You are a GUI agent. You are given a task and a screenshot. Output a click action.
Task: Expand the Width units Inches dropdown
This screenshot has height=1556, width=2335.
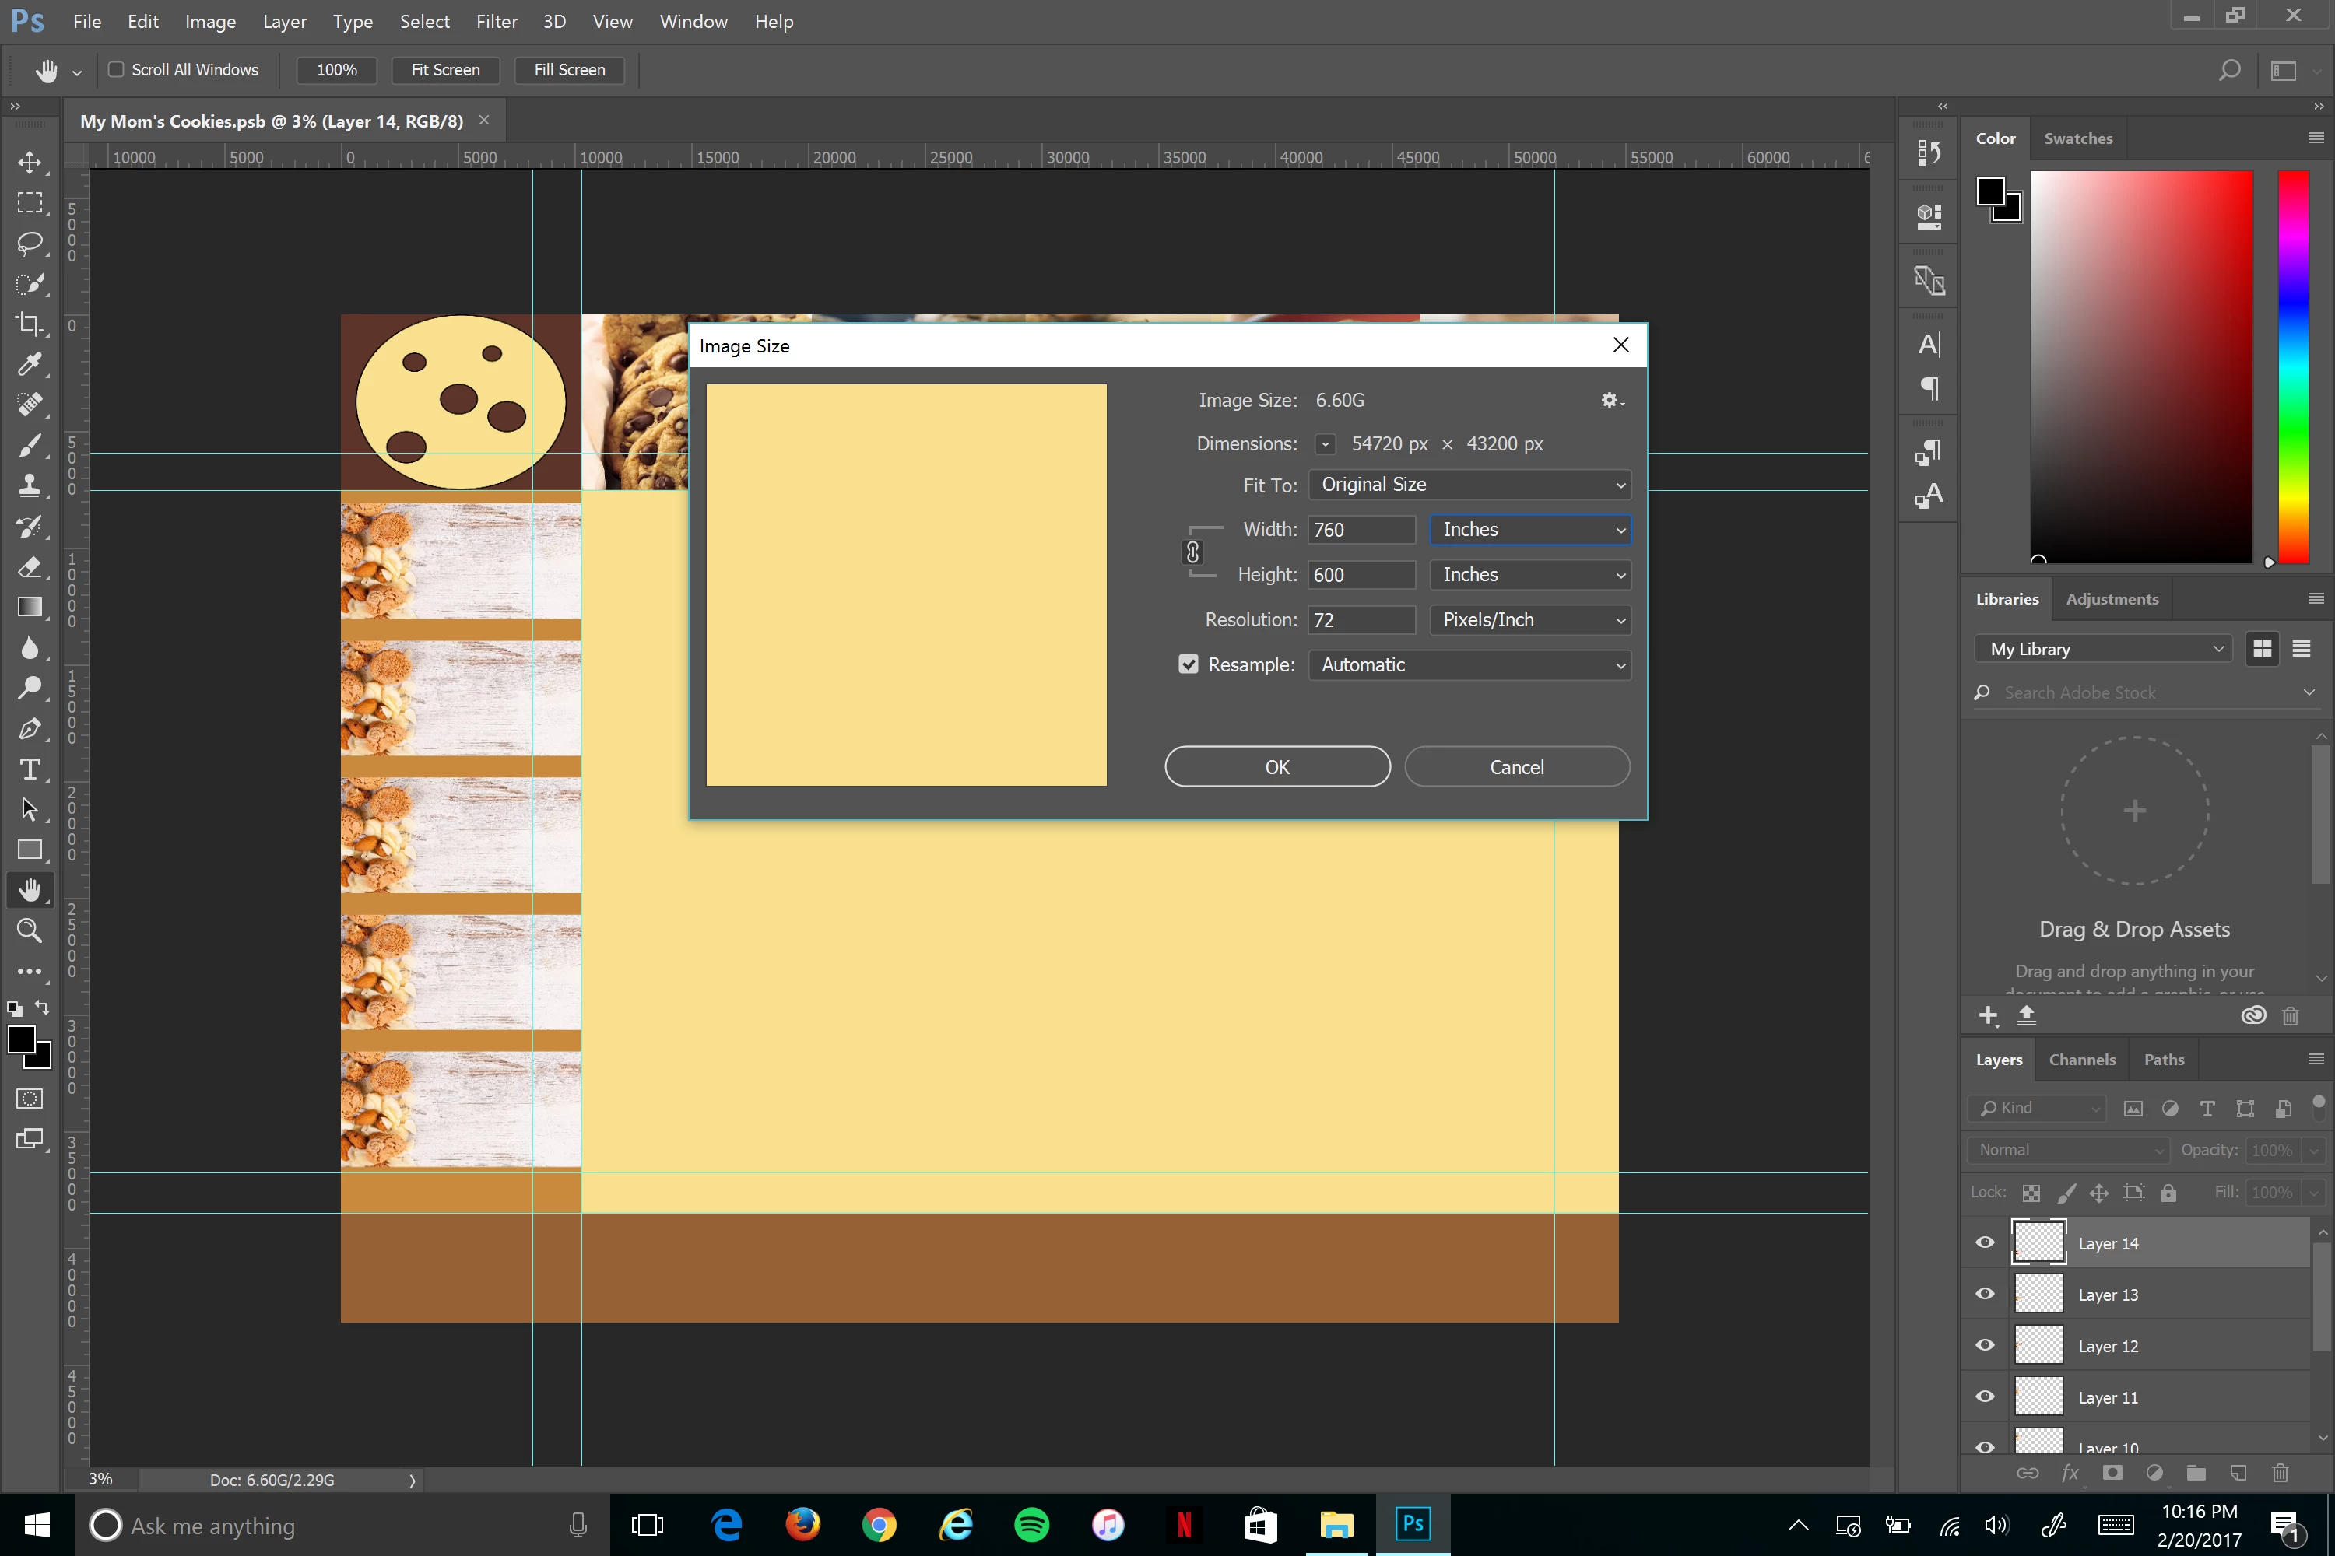(1529, 529)
